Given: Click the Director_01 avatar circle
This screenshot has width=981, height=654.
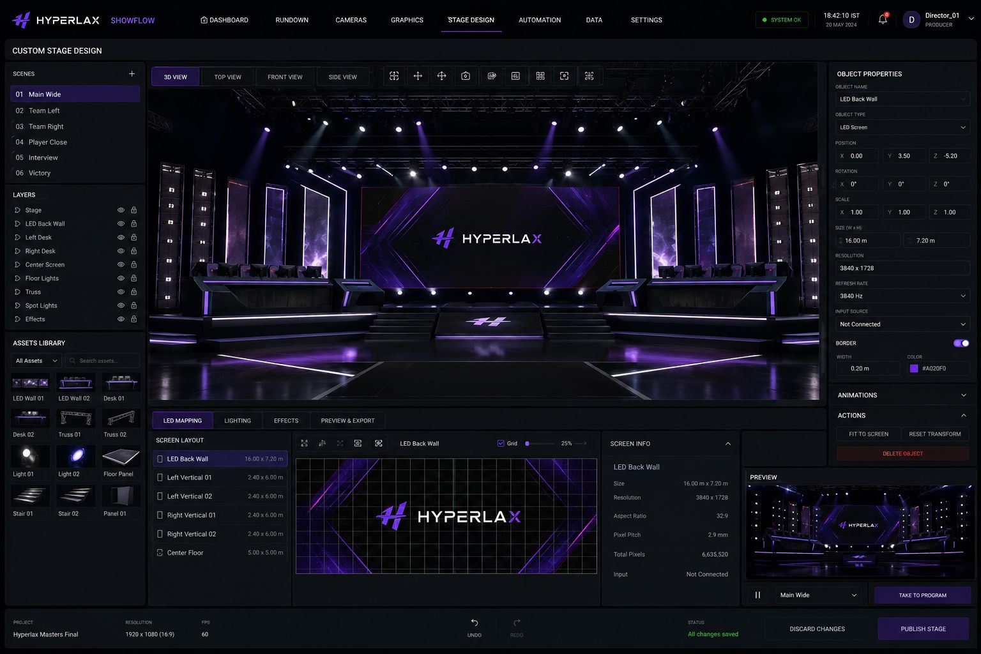Looking at the screenshot, I should [x=911, y=20].
